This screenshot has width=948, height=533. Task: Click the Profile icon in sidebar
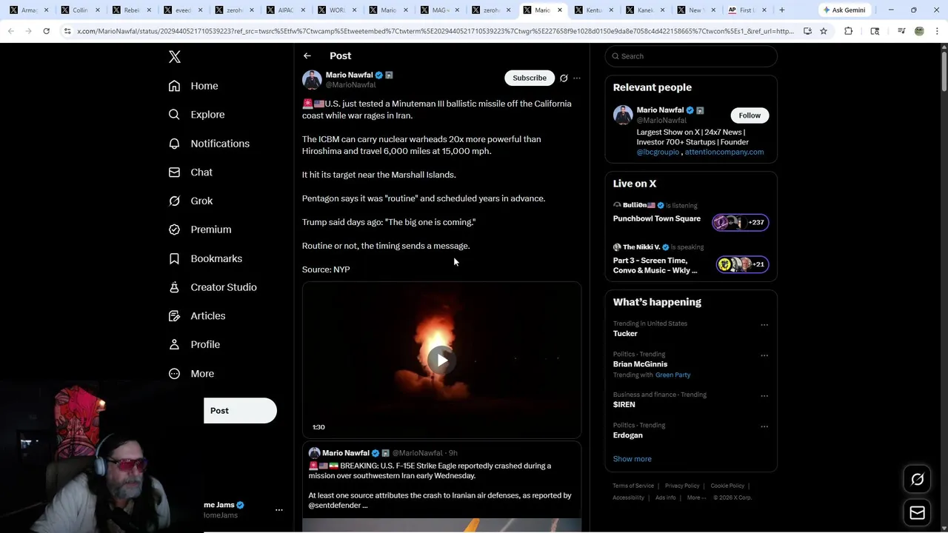click(174, 344)
